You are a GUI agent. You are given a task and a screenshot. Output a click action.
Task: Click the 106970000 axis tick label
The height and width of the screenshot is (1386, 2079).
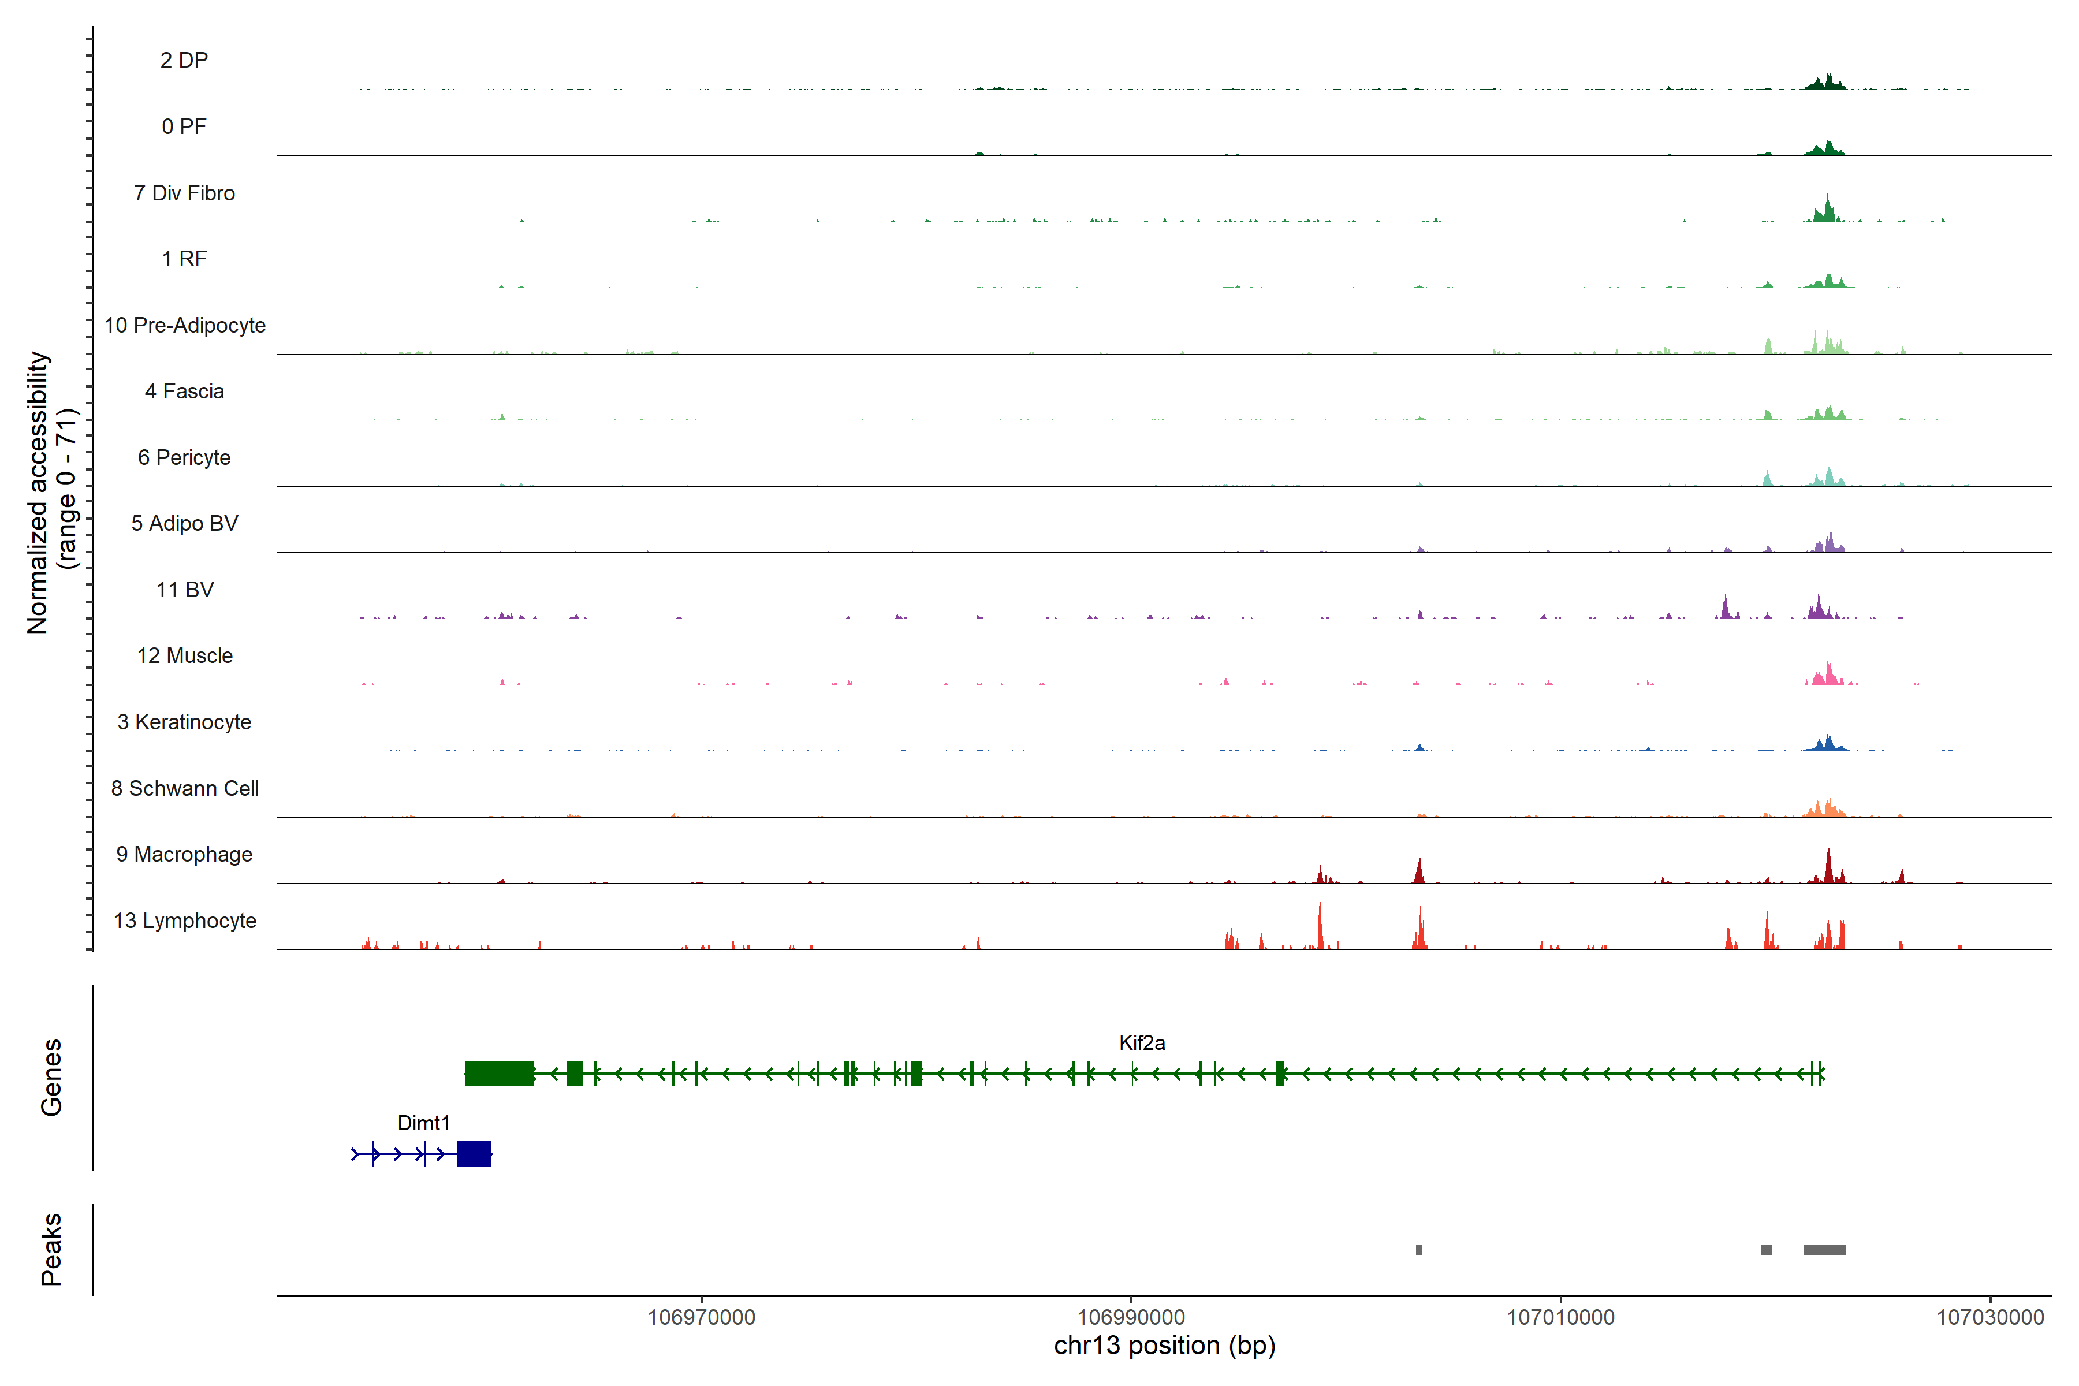tap(701, 1317)
